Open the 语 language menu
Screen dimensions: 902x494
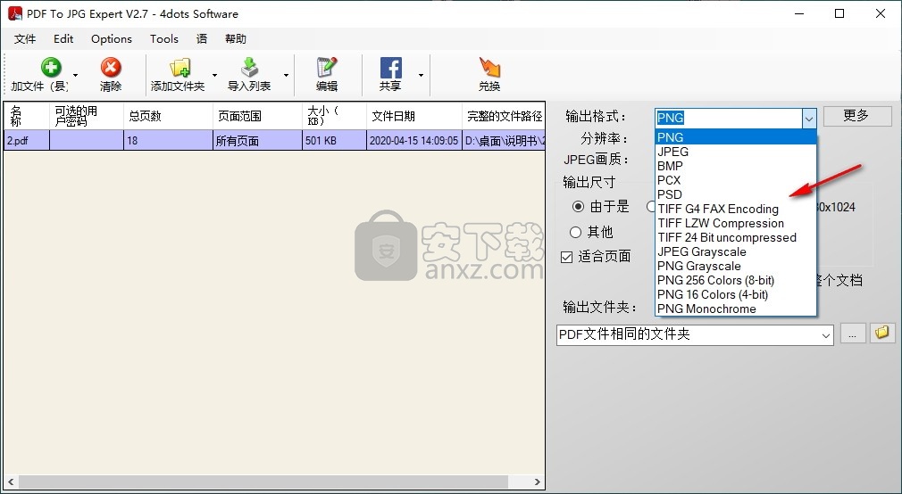(x=202, y=39)
